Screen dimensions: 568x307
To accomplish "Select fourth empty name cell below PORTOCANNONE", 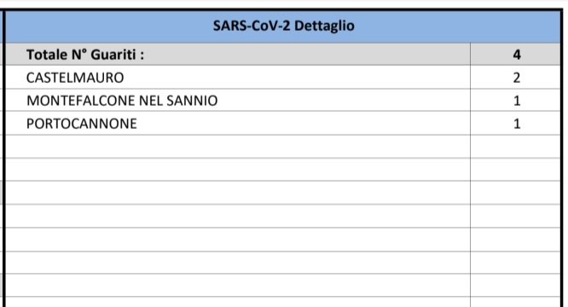I will 238,216.
